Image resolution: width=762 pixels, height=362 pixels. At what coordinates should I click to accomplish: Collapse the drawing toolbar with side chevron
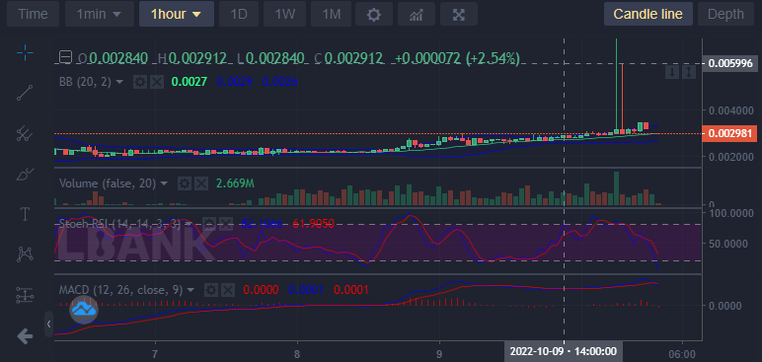click(48, 324)
